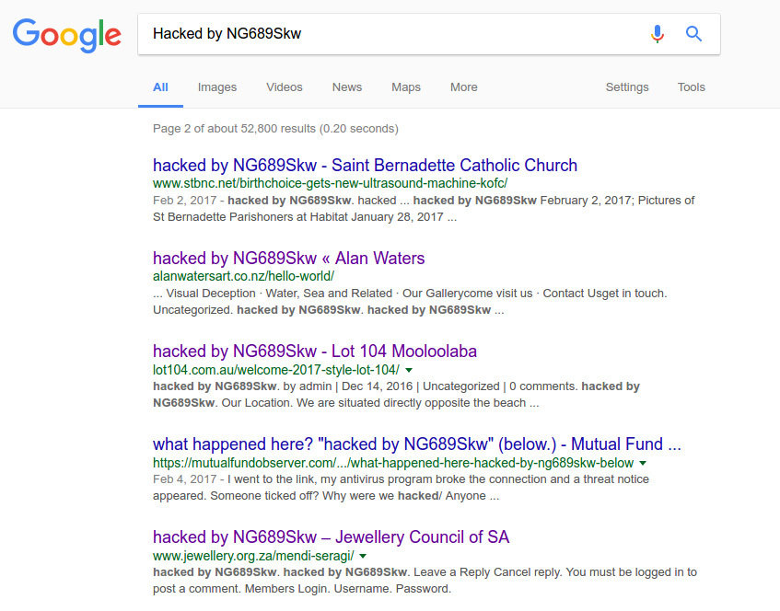This screenshot has width=780, height=611.
Task: Click the www.stbnc.net green URL text
Action: coord(330,183)
